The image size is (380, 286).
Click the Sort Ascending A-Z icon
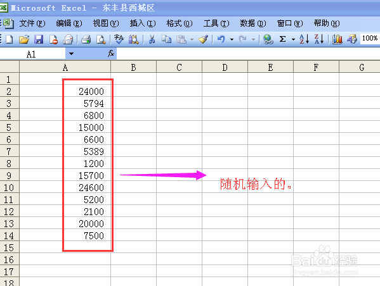pos(304,39)
